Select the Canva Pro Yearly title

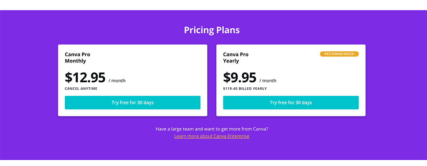[236, 58]
